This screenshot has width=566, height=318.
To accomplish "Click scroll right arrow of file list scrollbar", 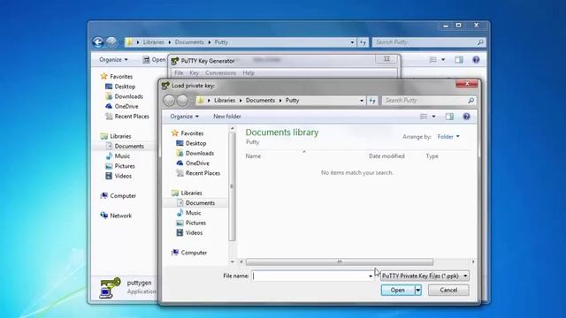I will [473, 262].
